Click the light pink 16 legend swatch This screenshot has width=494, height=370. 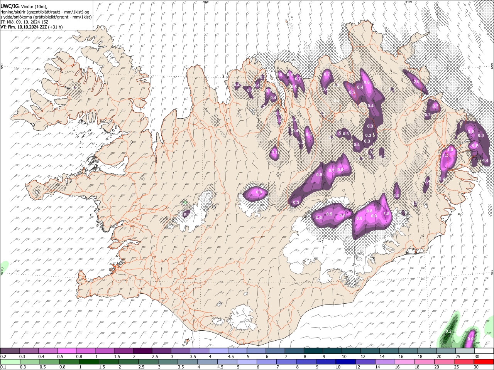[404, 362]
